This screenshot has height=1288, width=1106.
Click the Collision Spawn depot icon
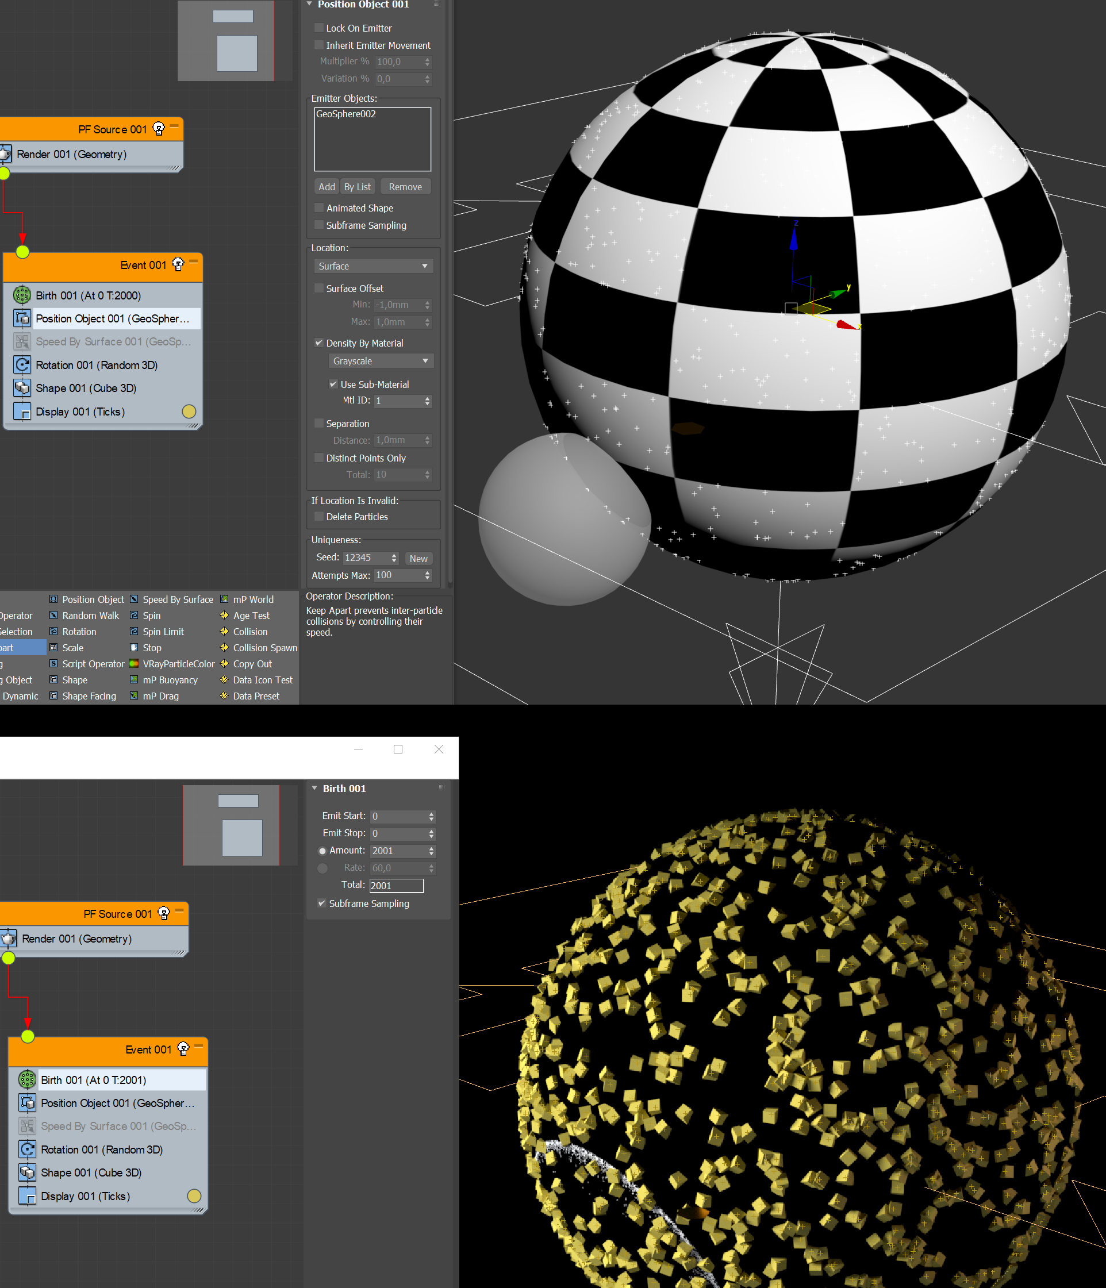click(224, 648)
